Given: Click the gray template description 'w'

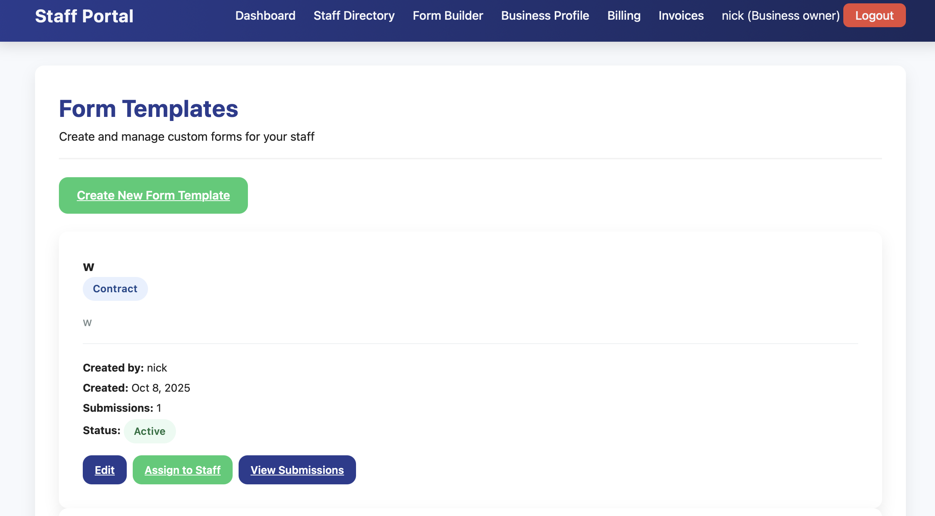Looking at the screenshot, I should 87,323.
